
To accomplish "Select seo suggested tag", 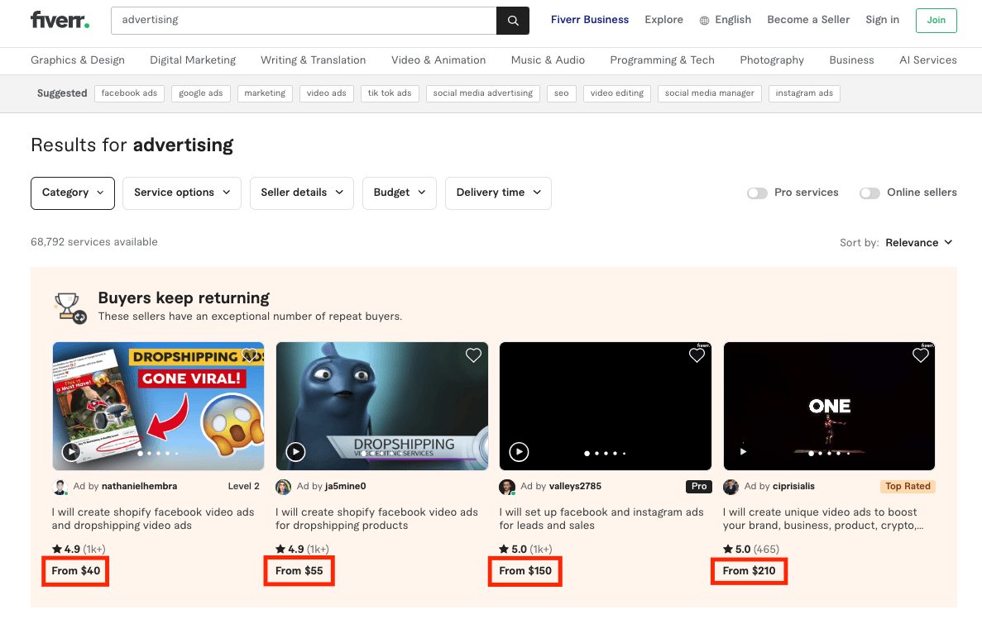I will [x=562, y=93].
